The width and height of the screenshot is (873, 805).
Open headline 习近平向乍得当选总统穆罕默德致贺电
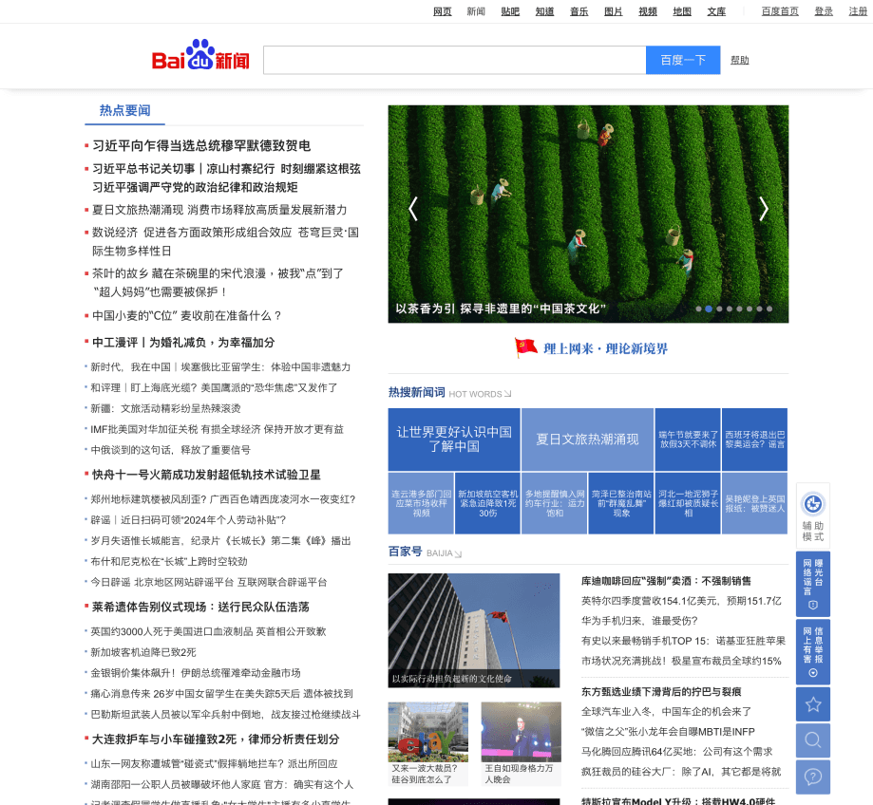click(201, 146)
